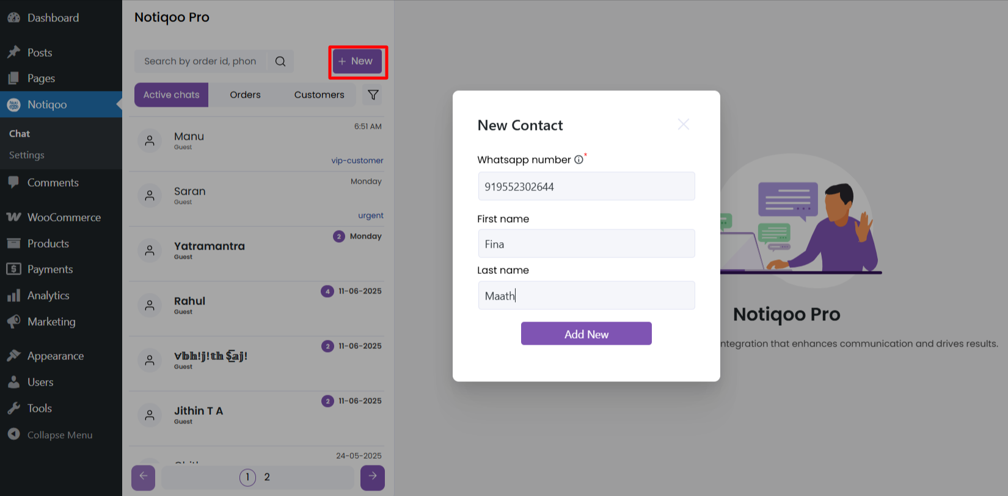Switch to the Orders tab

(x=245, y=95)
